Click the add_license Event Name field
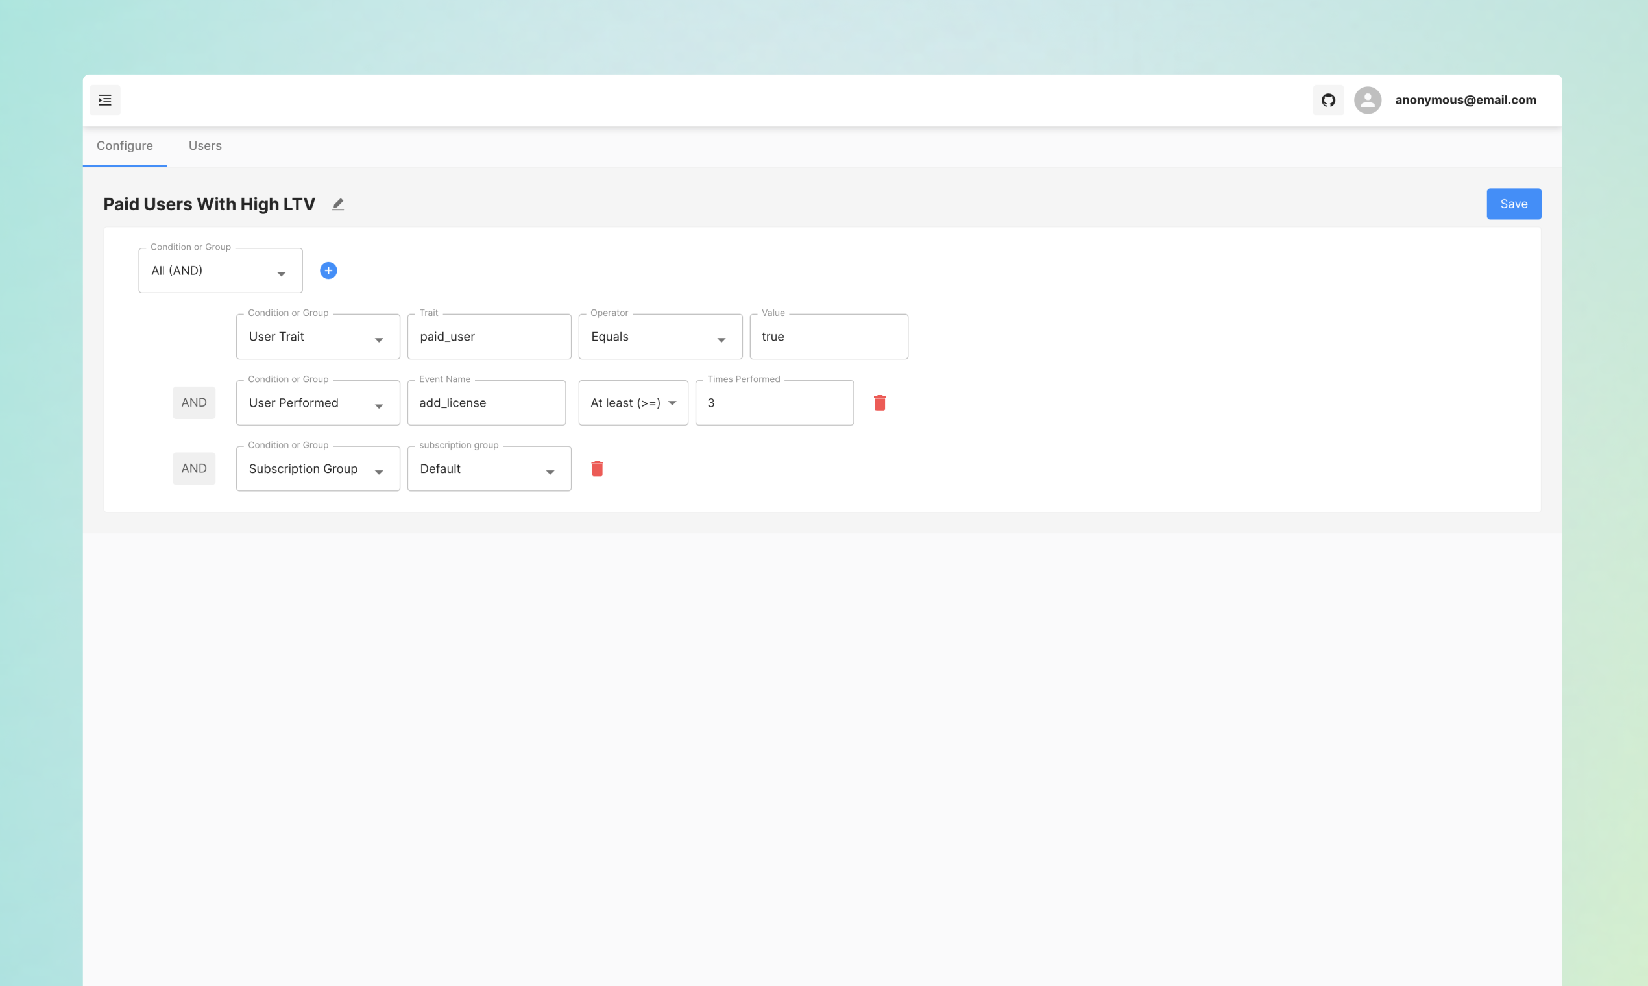Screen dimensions: 1648x986 [x=486, y=403]
